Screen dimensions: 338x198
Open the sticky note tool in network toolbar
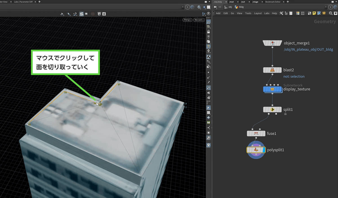pyautogui.click(x=314, y=13)
